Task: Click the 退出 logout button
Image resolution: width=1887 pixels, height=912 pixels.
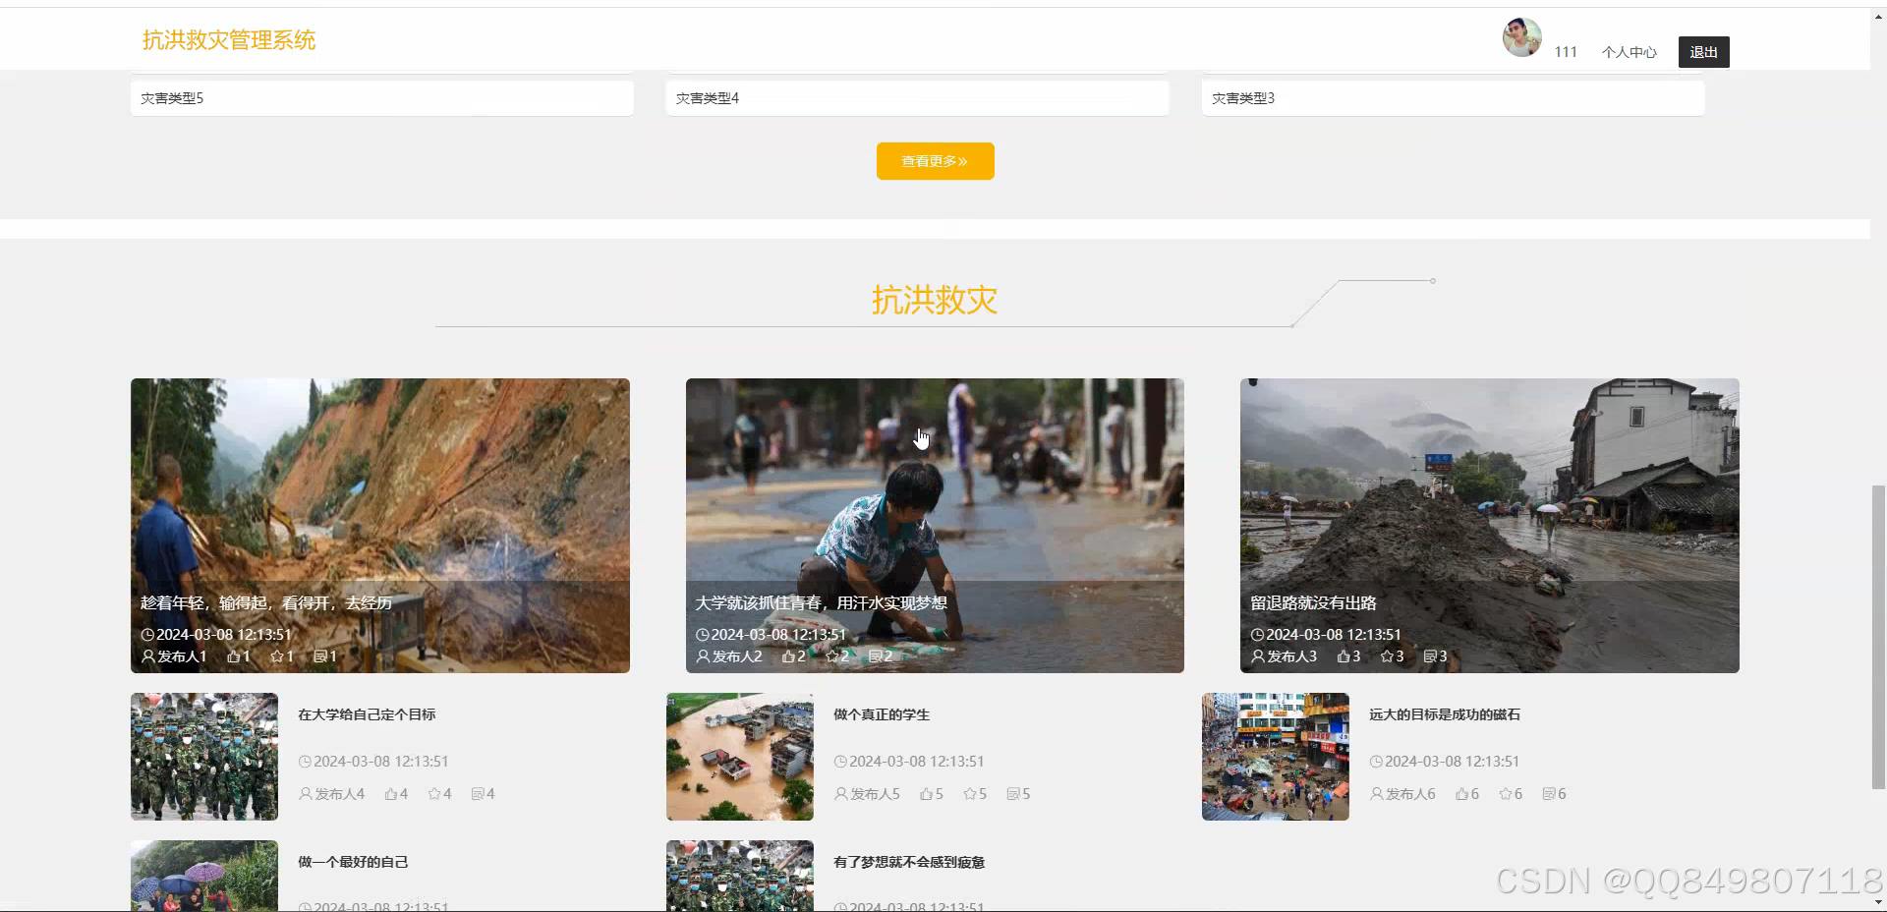Action: [1703, 52]
